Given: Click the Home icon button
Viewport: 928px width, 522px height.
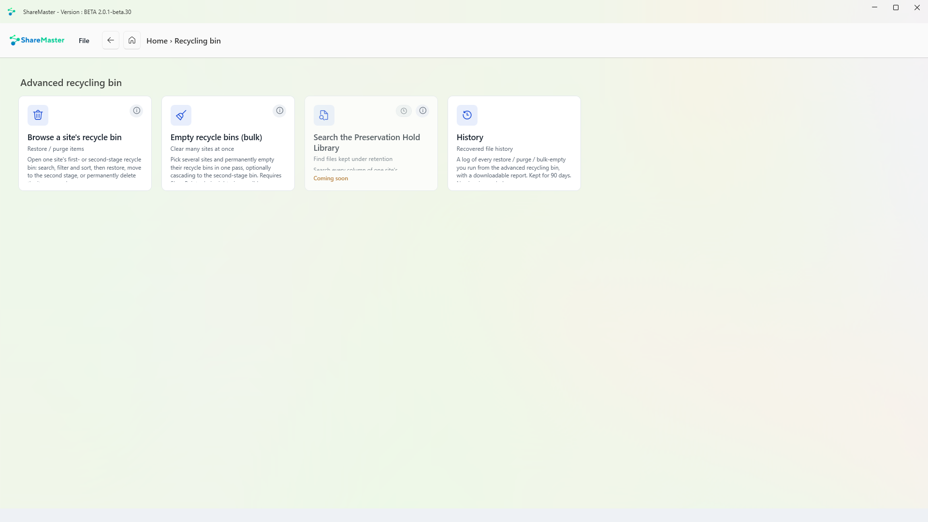Looking at the screenshot, I should click(132, 41).
